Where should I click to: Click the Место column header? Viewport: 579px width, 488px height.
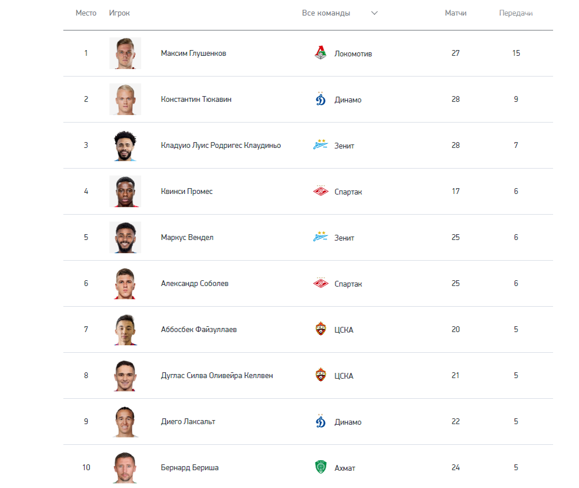(86, 13)
